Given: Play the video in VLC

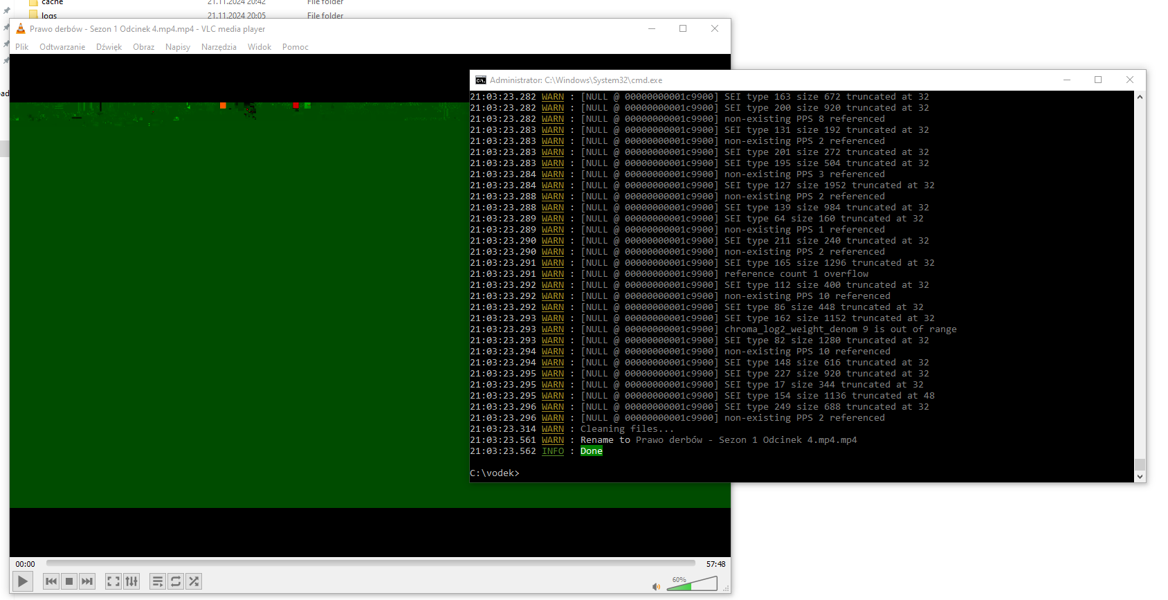Looking at the screenshot, I should (x=23, y=581).
